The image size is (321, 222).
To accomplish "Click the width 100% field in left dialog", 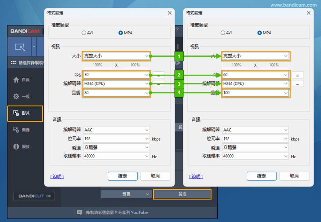I will 98,65.
